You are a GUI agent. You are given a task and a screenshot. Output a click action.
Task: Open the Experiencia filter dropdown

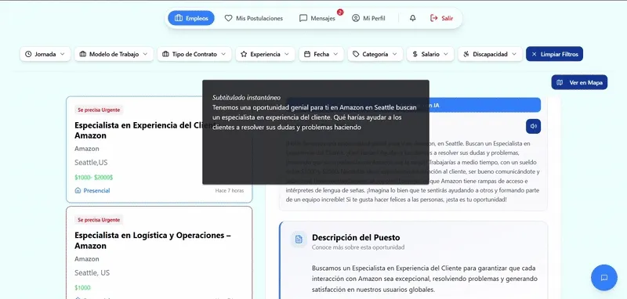pyautogui.click(x=265, y=54)
